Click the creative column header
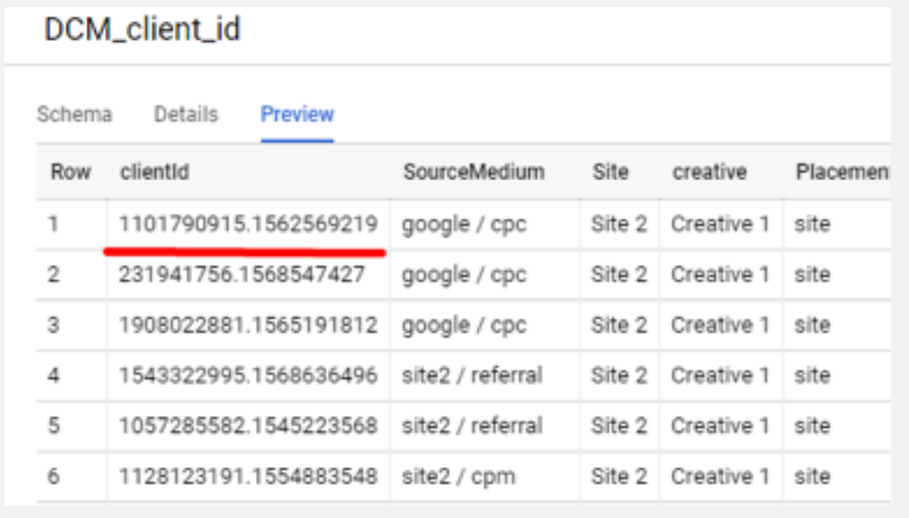This screenshot has height=518, width=909. point(709,172)
